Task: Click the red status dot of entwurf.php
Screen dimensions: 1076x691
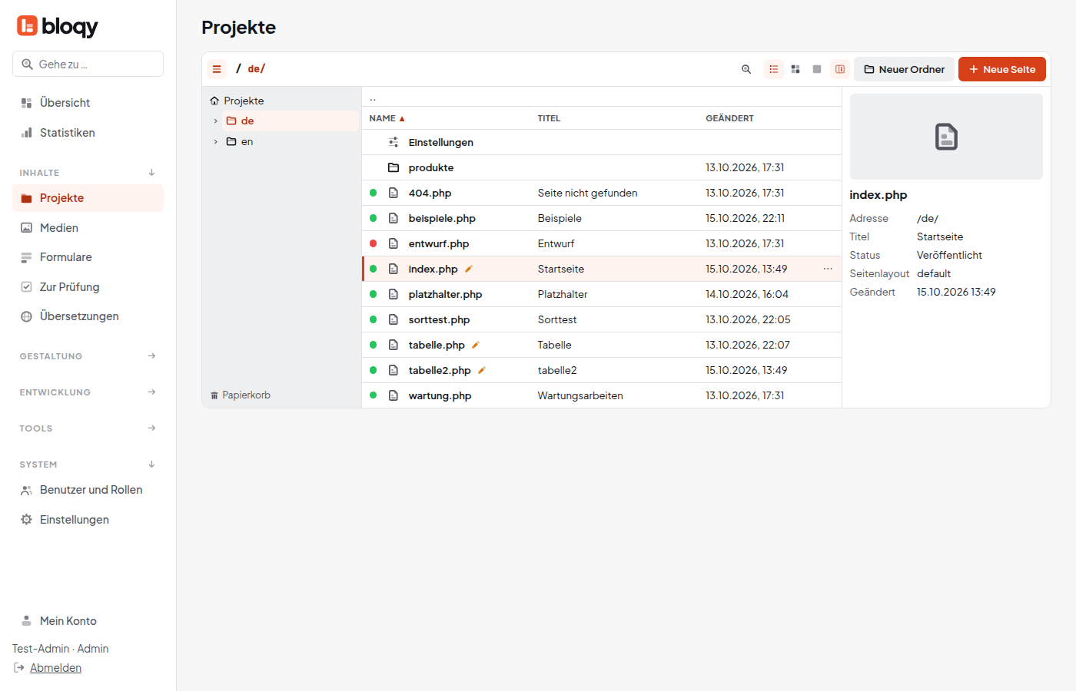Action: pyautogui.click(x=374, y=243)
